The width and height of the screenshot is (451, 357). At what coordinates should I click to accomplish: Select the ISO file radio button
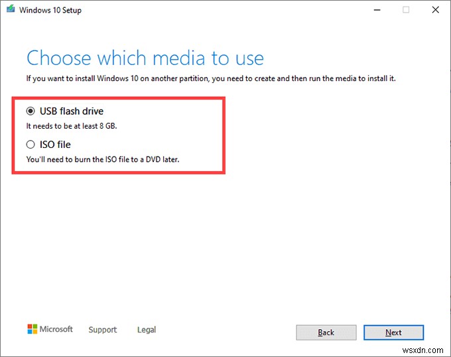(31, 145)
